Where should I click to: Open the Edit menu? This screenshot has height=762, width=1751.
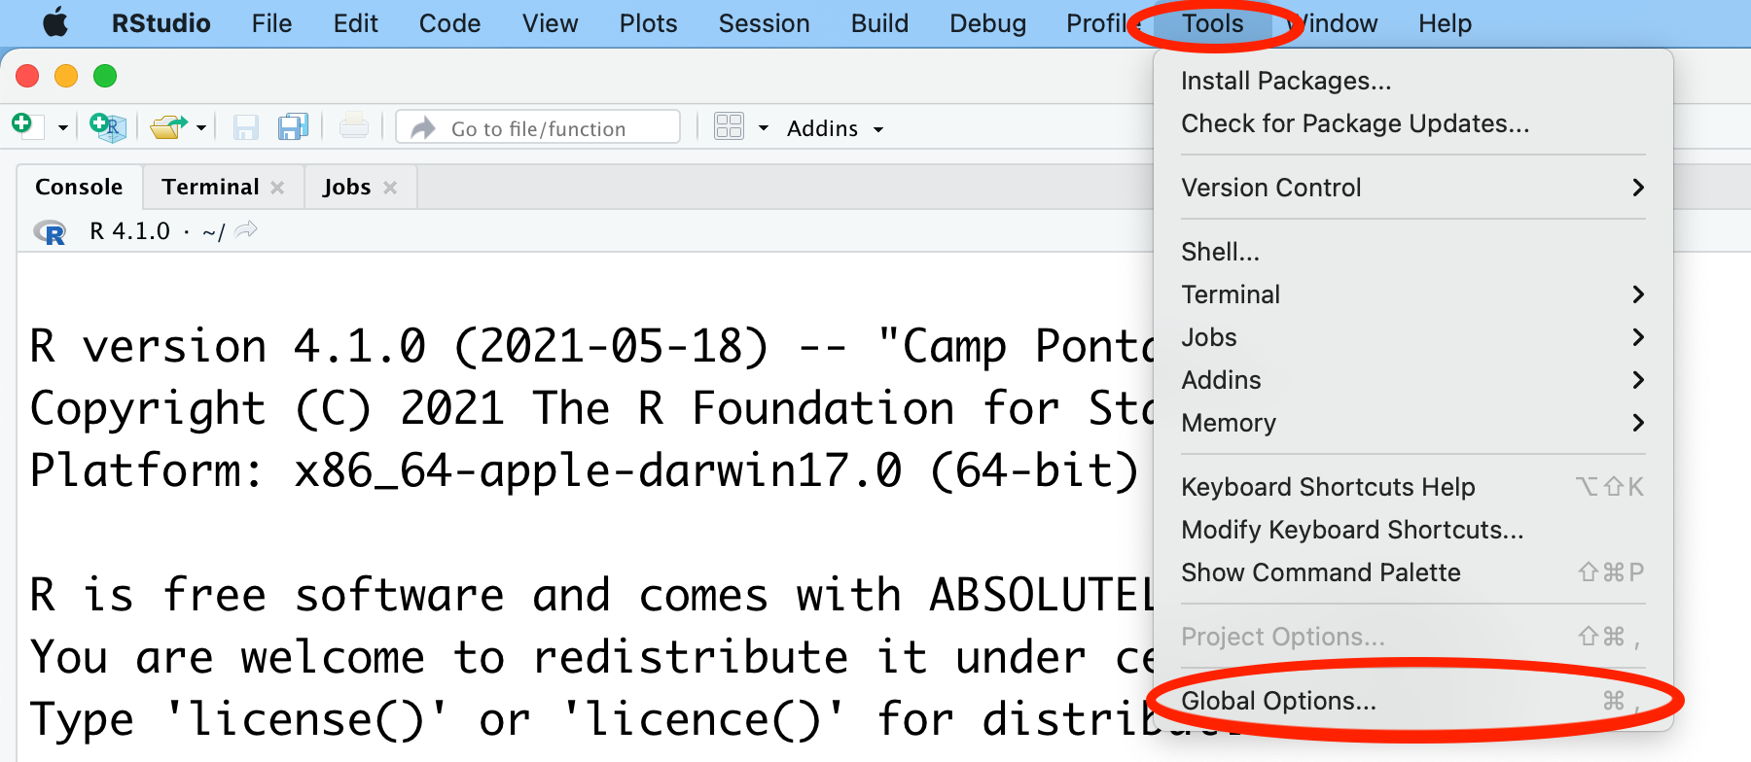click(355, 23)
